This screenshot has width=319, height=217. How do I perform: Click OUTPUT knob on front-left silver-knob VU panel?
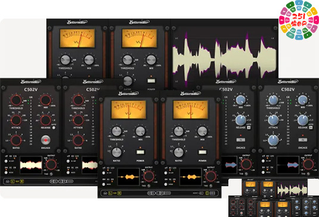(x=148, y=176)
